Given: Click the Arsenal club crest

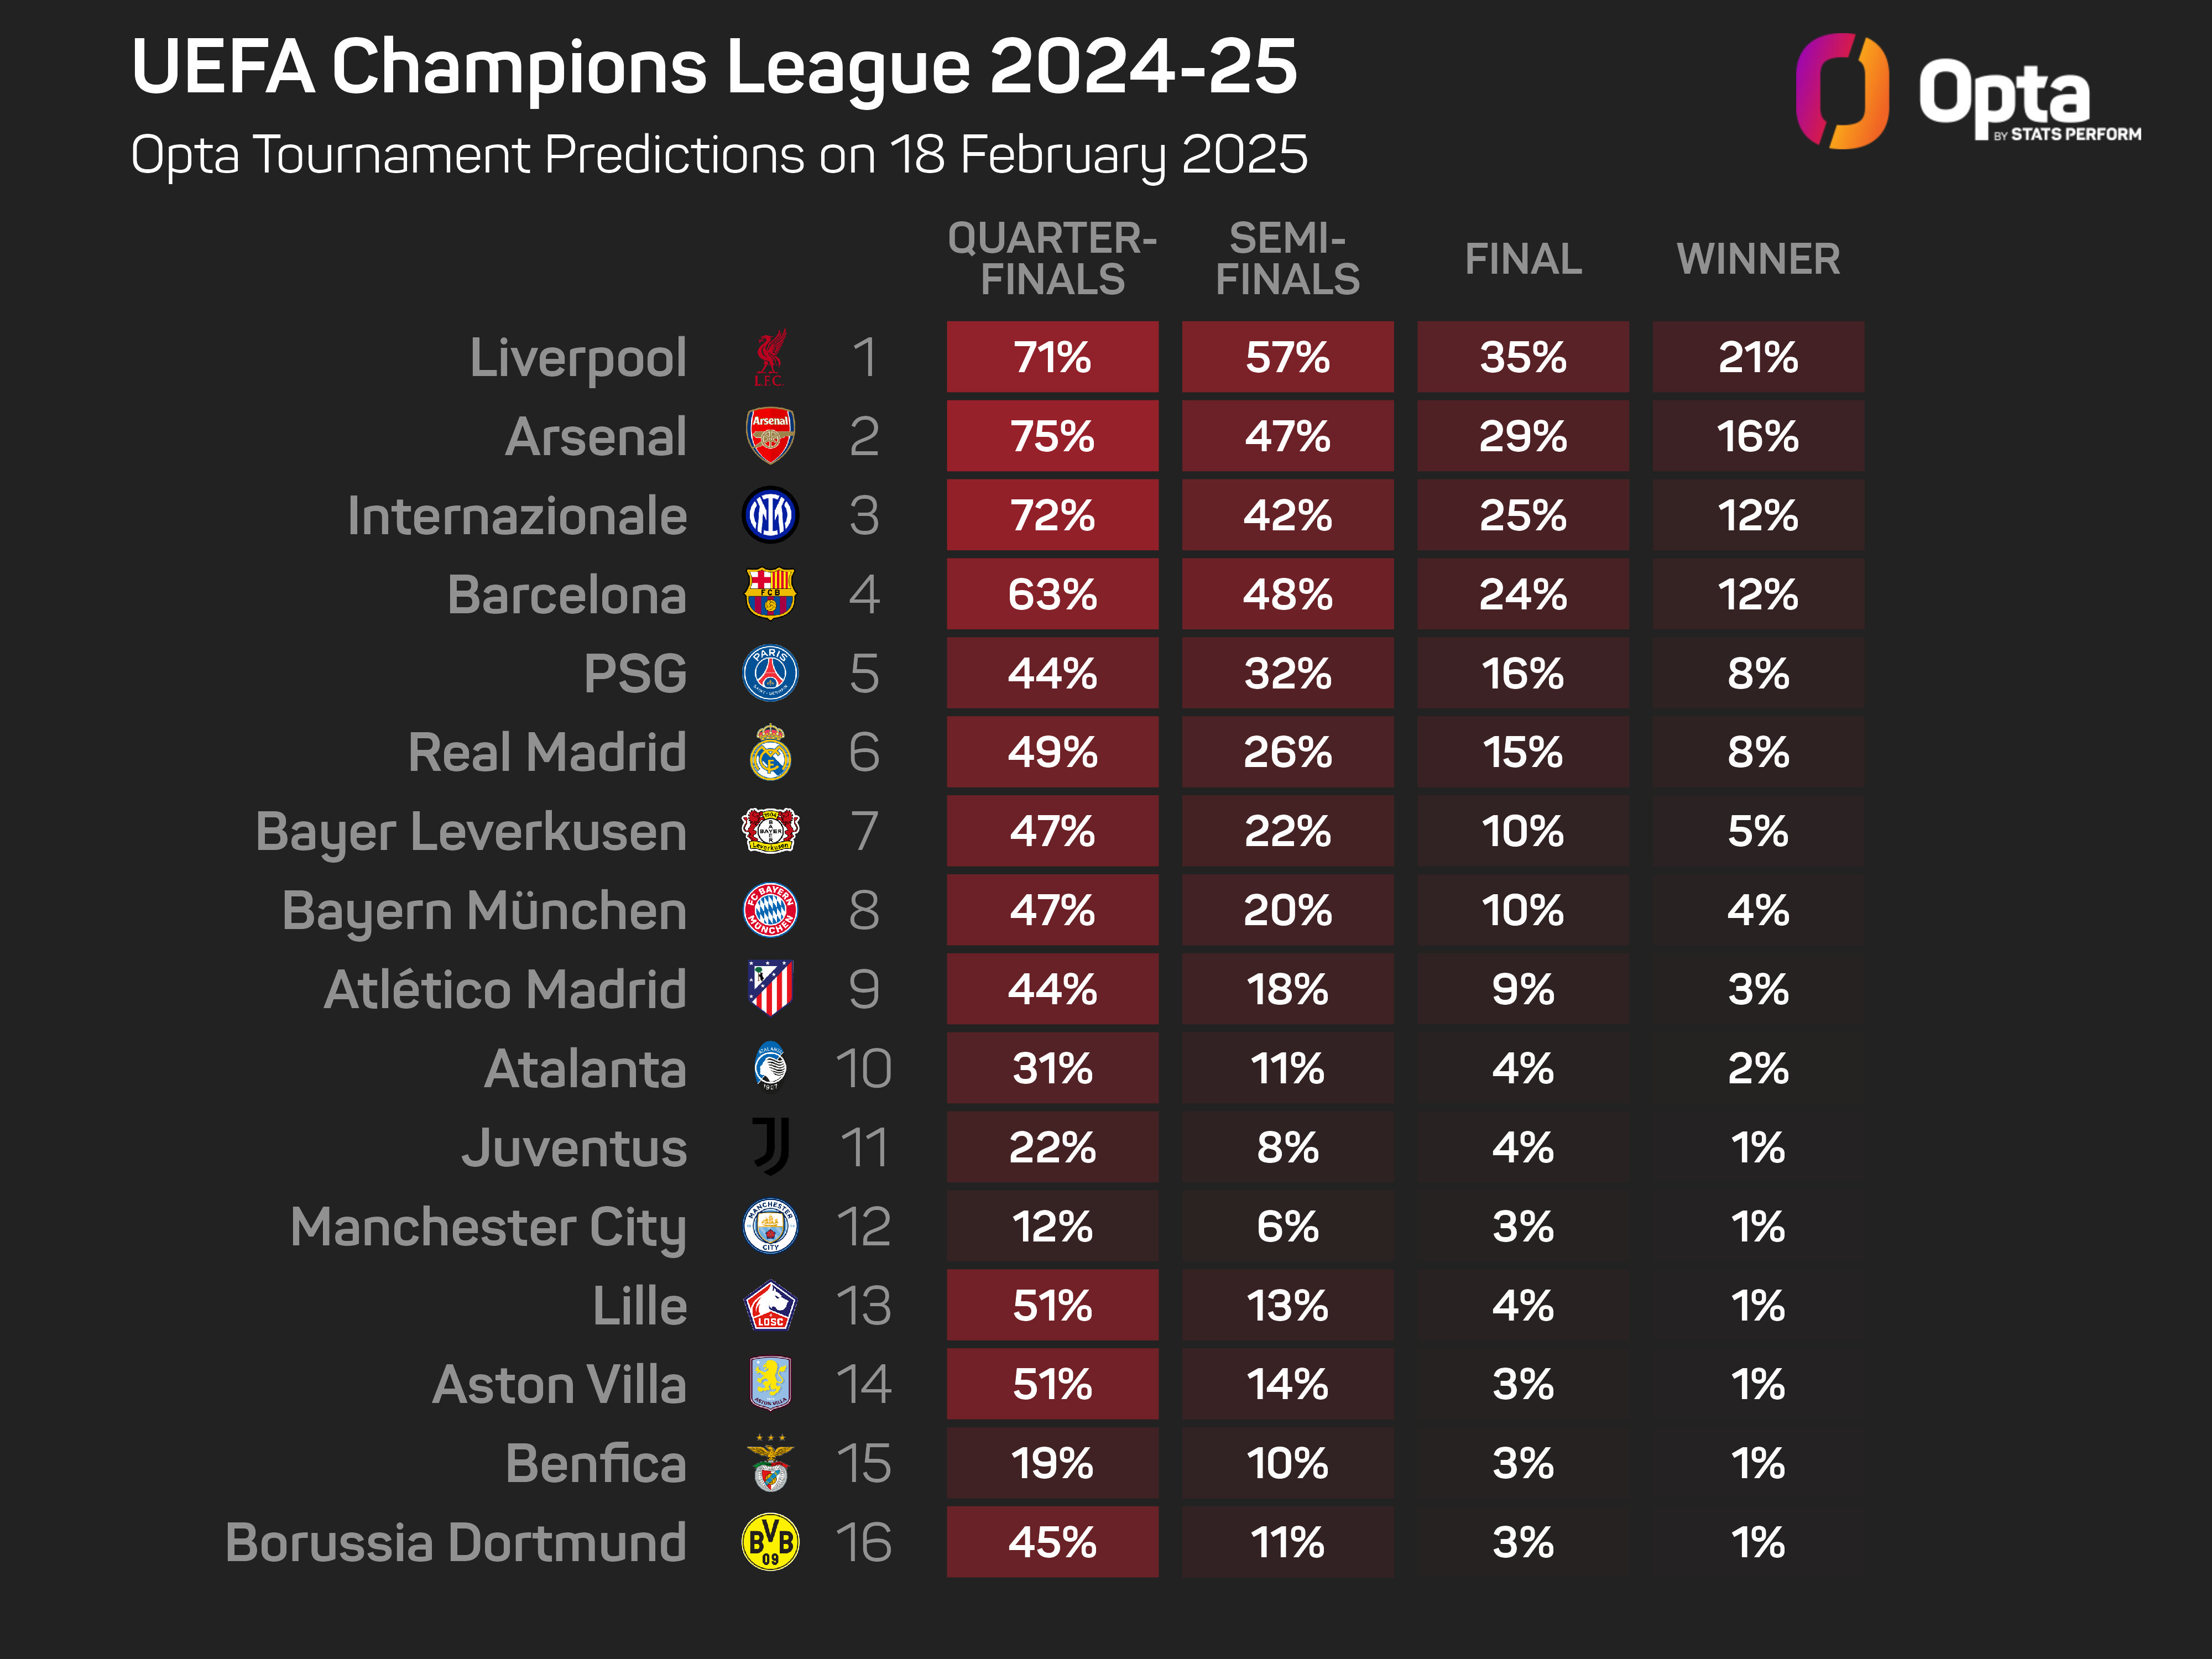Looking at the screenshot, I should coord(770,436).
